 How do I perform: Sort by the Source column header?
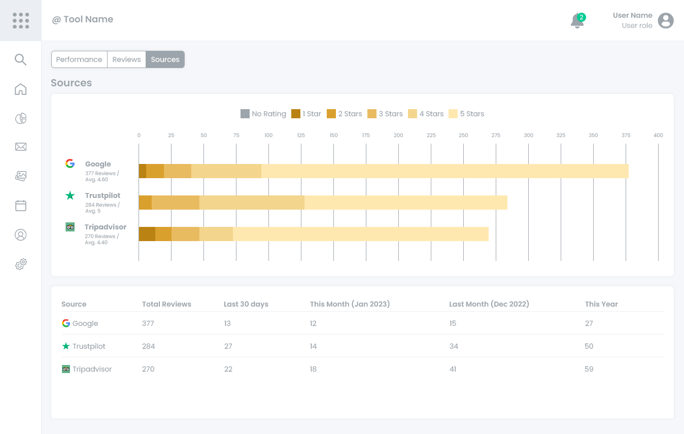[x=74, y=304]
